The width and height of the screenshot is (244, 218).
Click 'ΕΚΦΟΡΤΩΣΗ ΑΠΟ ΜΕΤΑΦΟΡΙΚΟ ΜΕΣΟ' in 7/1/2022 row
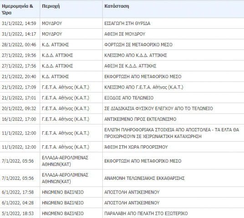point(143,161)
